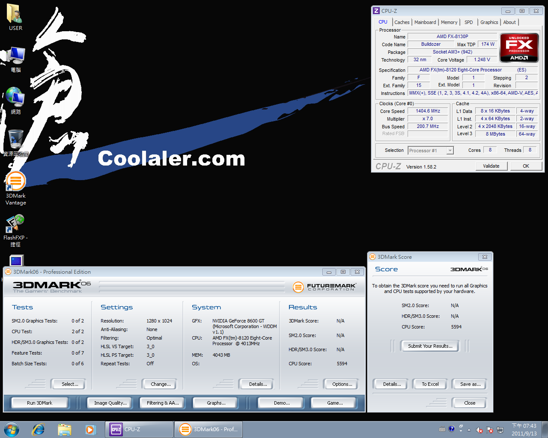This screenshot has height=438, width=548.
Task: Click the CPU-Z title bar icon
Action: [376, 11]
